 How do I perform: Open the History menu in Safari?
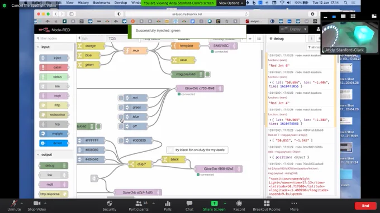click(x=83, y=3)
